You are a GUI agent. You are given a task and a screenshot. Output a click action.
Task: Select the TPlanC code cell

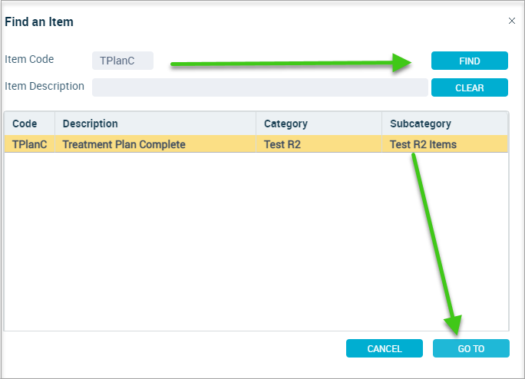click(x=29, y=144)
